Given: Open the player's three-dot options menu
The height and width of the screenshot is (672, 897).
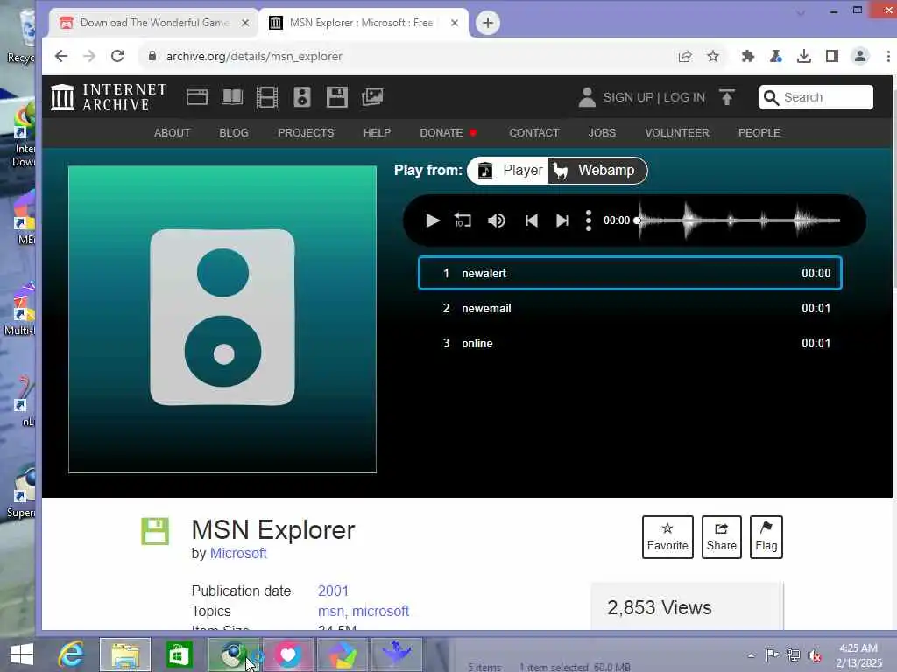Looking at the screenshot, I should pos(589,220).
